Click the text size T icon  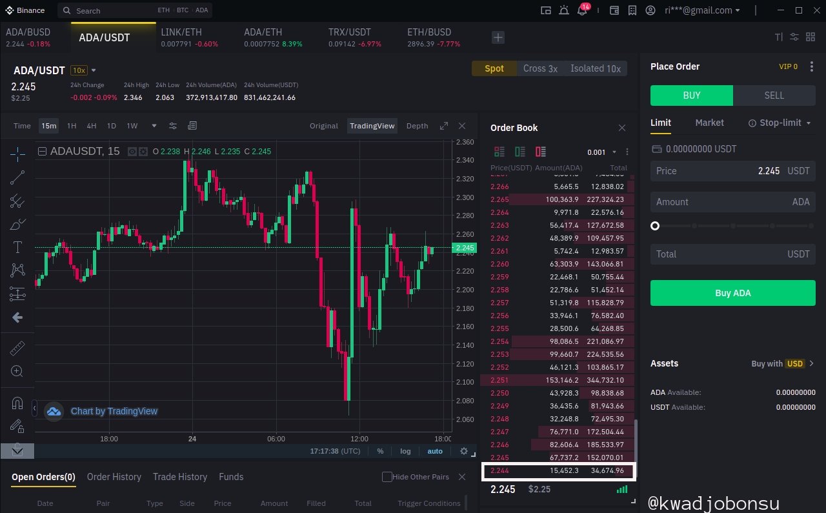coord(778,37)
